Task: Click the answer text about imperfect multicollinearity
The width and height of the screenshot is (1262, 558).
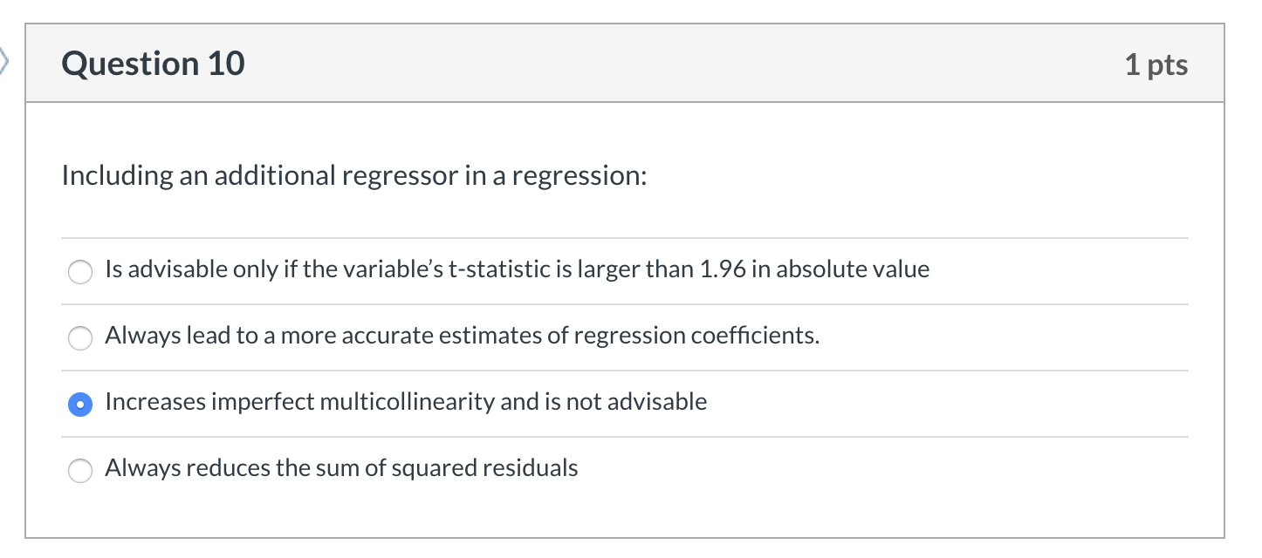Action: [405, 402]
